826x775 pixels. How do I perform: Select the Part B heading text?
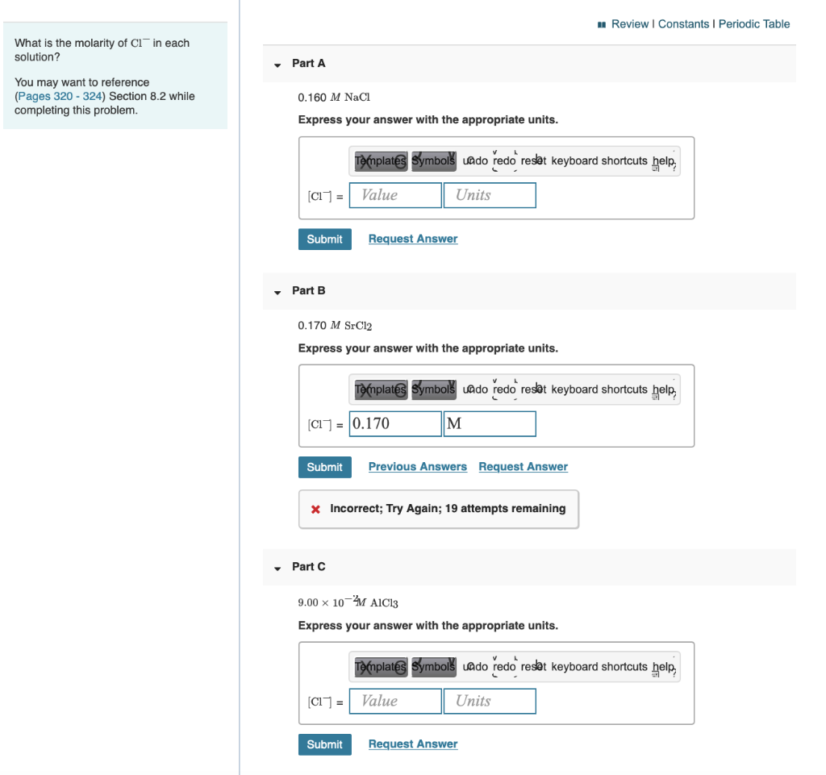click(309, 291)
